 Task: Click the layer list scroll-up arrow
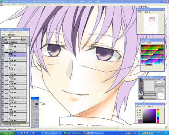[x=28, y=45]
